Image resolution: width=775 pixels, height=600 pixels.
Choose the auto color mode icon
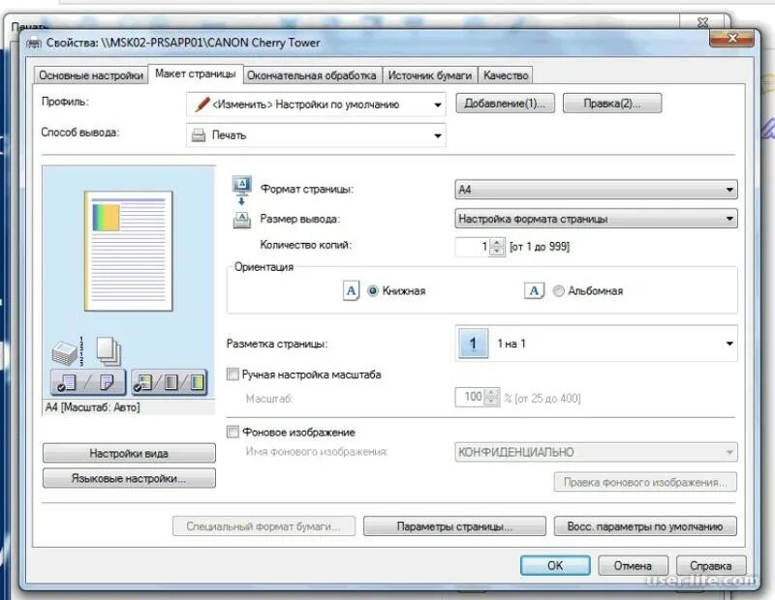(143, 382)
